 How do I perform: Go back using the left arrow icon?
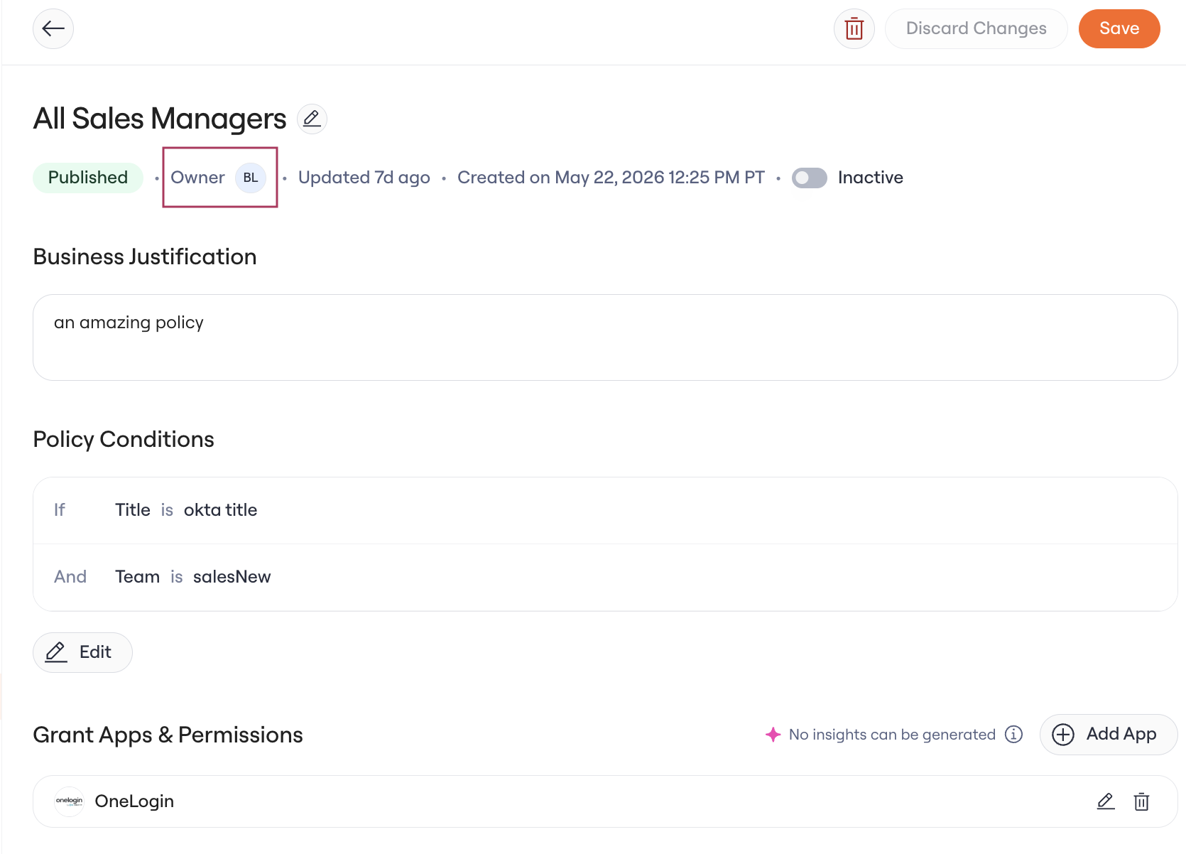point(53,28)
